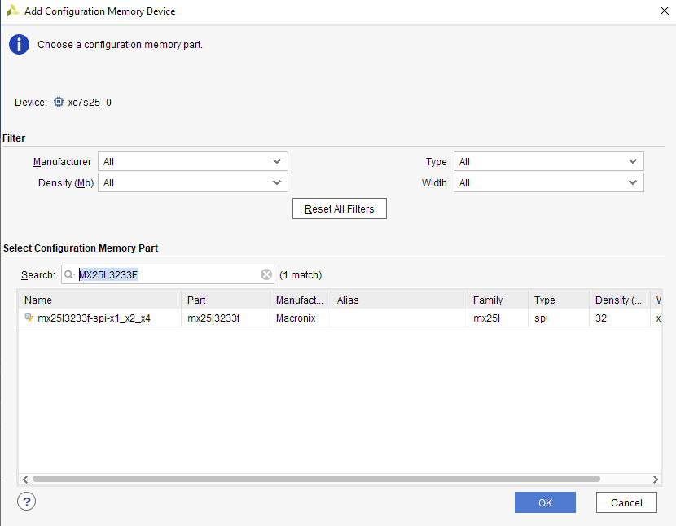Click the blue info icon
The image size is (676, 526).
20,45
